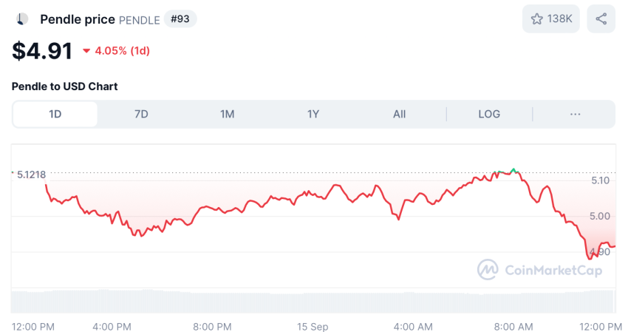Switch to the 1M chart range

[x=227, y=115]
